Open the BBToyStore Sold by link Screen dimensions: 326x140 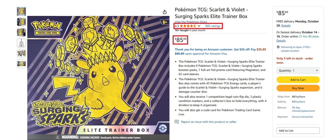tap(298, 101)
